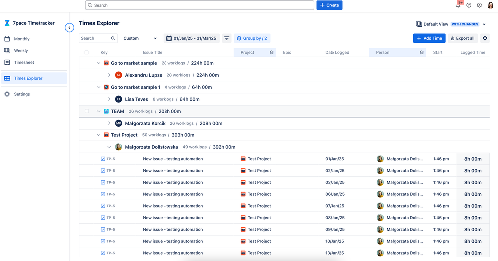Screen dimensions: 498x261
Task: Click the Issue Title column header
Action: click(152, 52)
